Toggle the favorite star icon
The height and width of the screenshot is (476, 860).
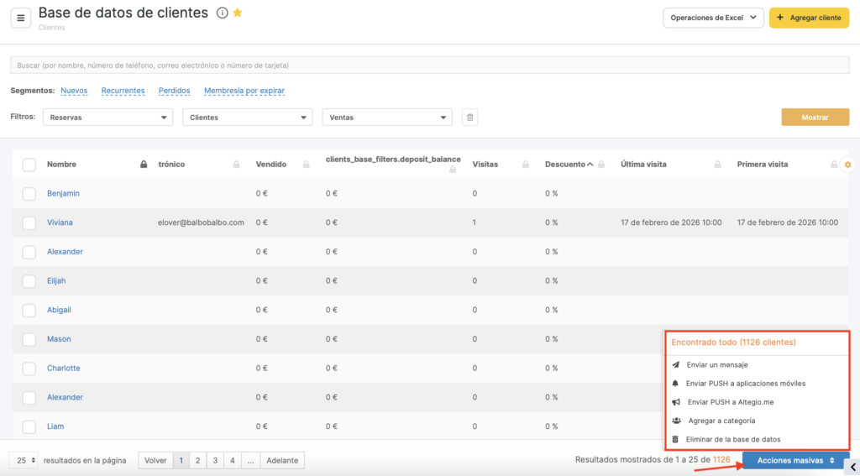tap(238, 13)
